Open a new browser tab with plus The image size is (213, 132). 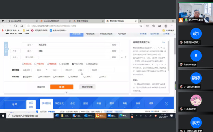coord(141,21)
